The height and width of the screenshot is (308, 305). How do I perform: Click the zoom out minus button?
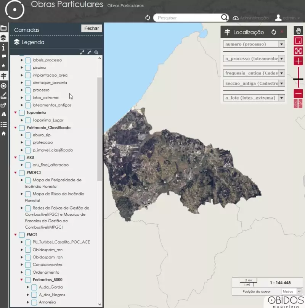298,94
